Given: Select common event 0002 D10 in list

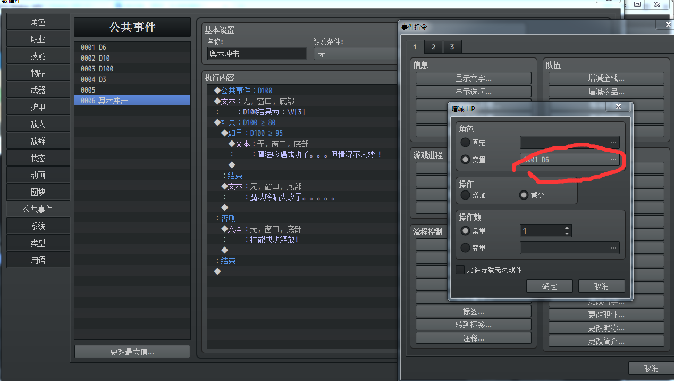Looking at the screenshot, I should 132,58.
